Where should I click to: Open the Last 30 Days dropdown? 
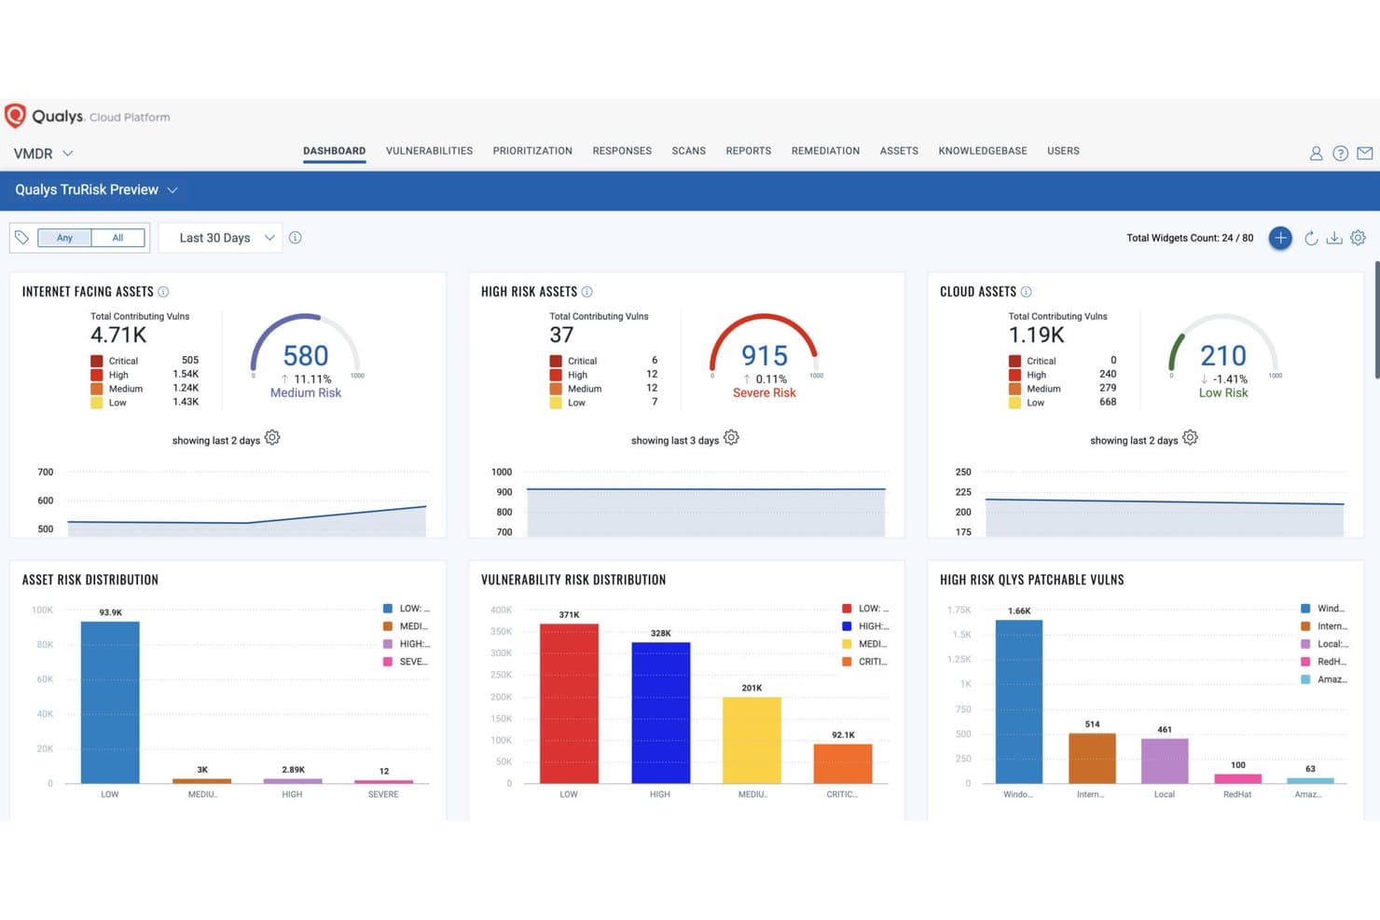coord(220,238)
